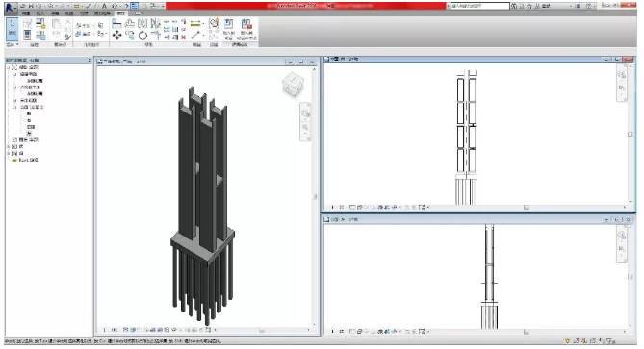Click the Measure distance icon in Measure panel

tap(195, 23)
